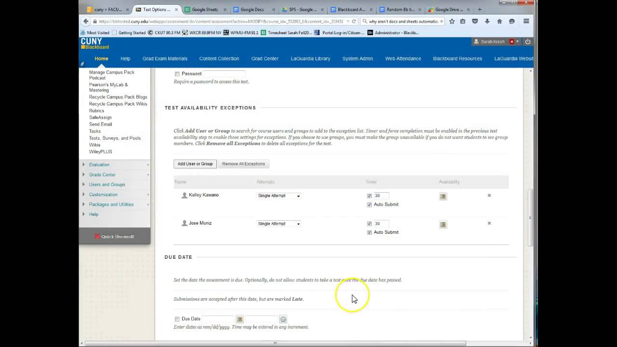Open the attempts dropdown for Jose Muniz
This screenshot has width=617, height=347.
(279, 224)
